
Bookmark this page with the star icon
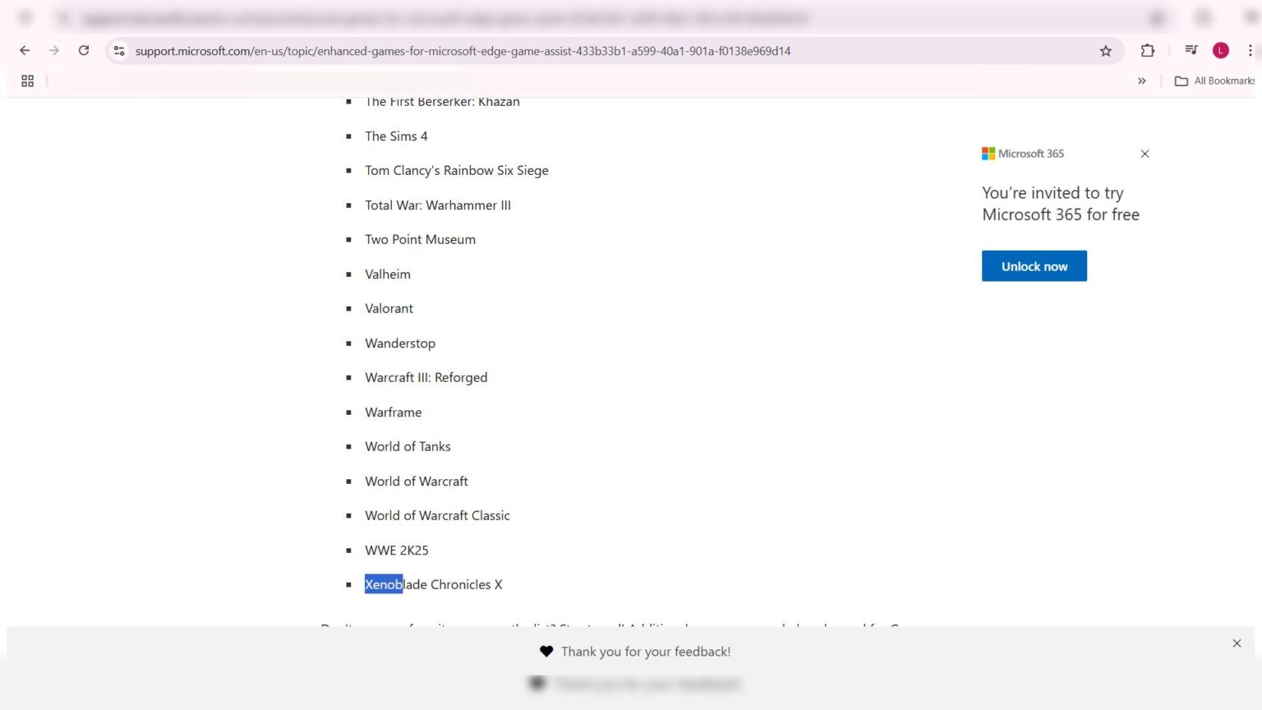tap(1106, 51)
